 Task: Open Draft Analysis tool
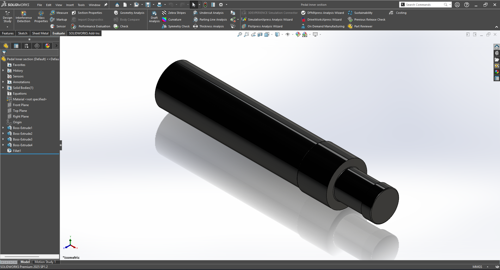click(154, 17)
